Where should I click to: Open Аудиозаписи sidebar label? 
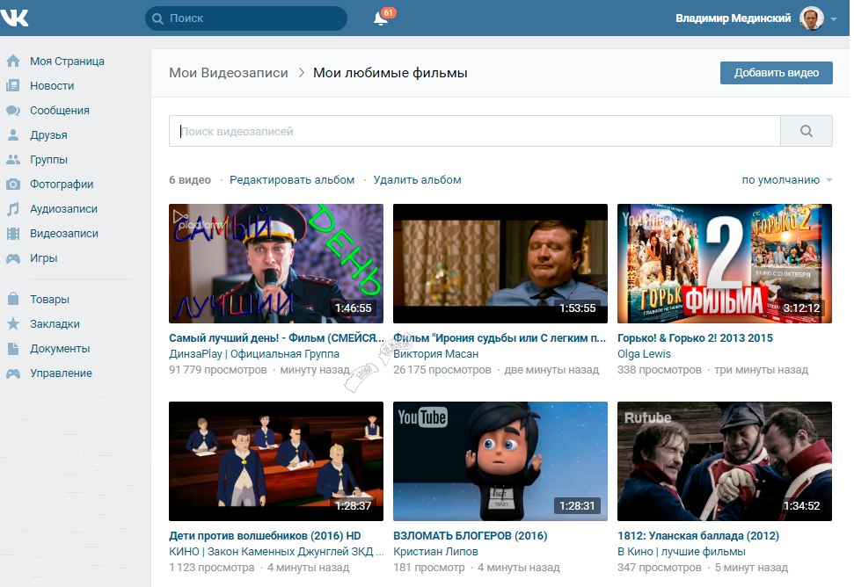coord(63,209)
